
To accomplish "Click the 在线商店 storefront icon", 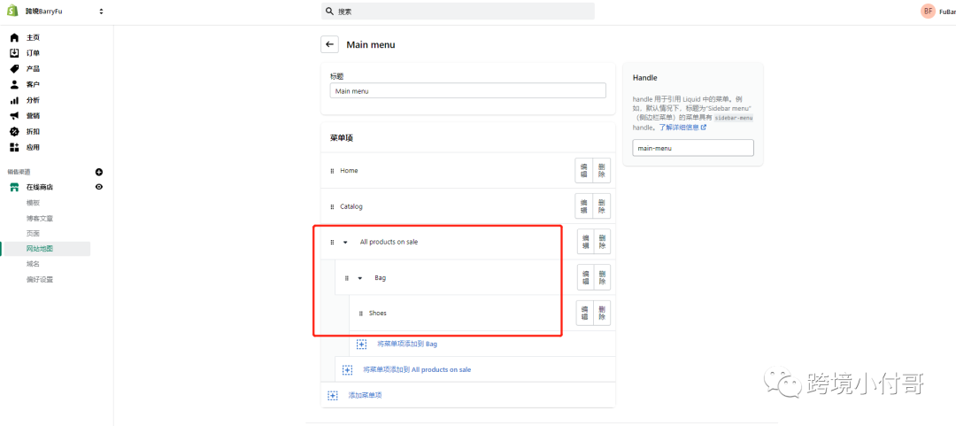I will click(x=15, y=188).
